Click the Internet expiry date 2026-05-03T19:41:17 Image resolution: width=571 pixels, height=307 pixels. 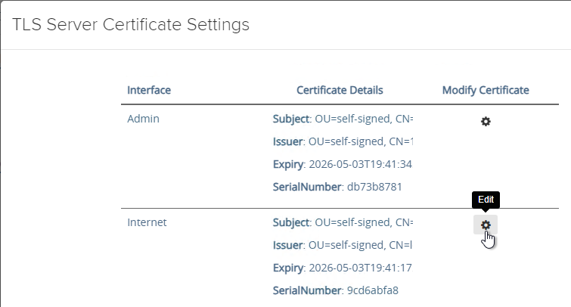pyautogui.click(x=361, y=268)
